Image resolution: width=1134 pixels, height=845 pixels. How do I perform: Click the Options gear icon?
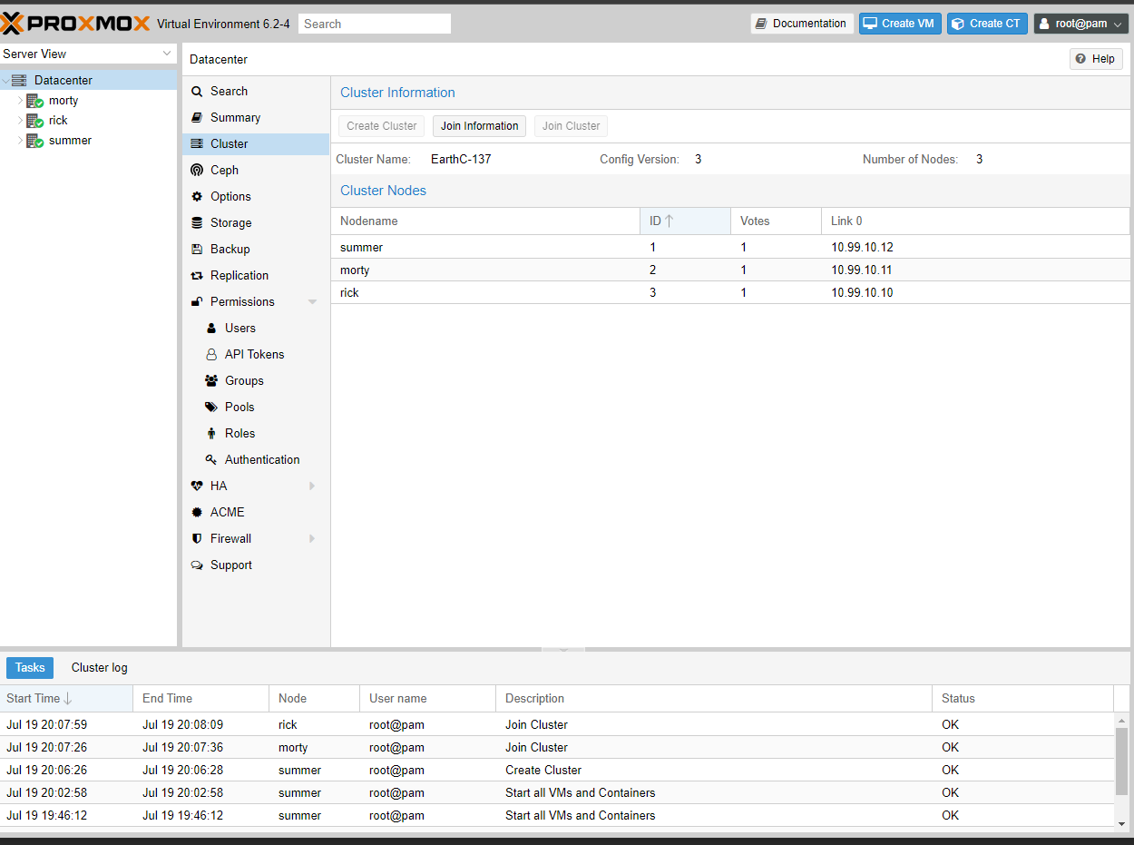(197, 196)
